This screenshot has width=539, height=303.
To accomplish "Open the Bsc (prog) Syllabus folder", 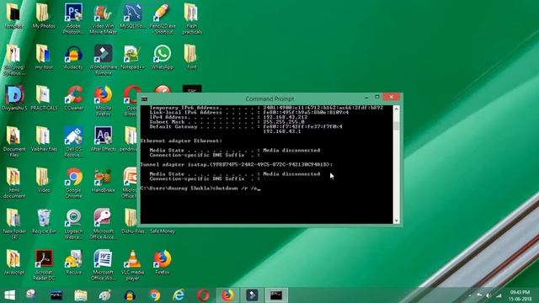I will pos(14,60).
